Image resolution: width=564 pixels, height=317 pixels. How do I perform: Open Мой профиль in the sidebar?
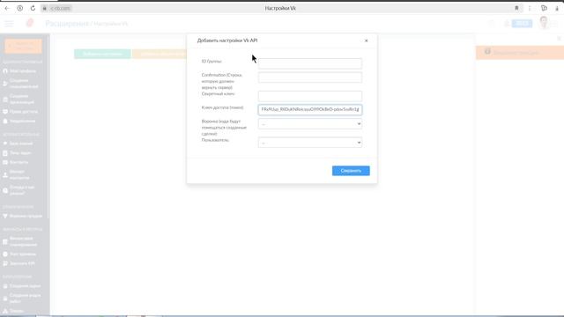[23, 71]
